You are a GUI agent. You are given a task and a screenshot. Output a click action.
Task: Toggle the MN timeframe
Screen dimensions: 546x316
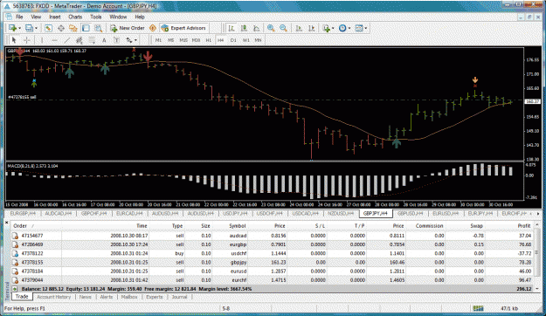[x=258, y=40]
